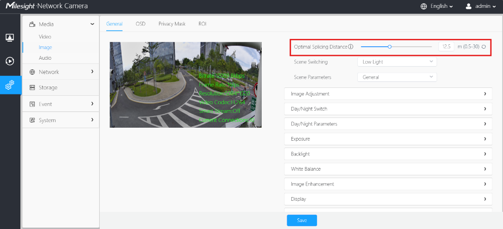Expand the Image Adjustment panel

pyautogui.click(x=388, y=94)
